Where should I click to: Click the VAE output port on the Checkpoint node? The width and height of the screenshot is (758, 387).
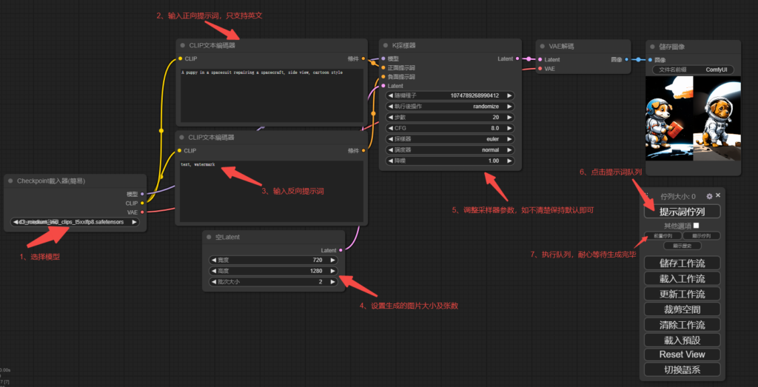(142, 212)
